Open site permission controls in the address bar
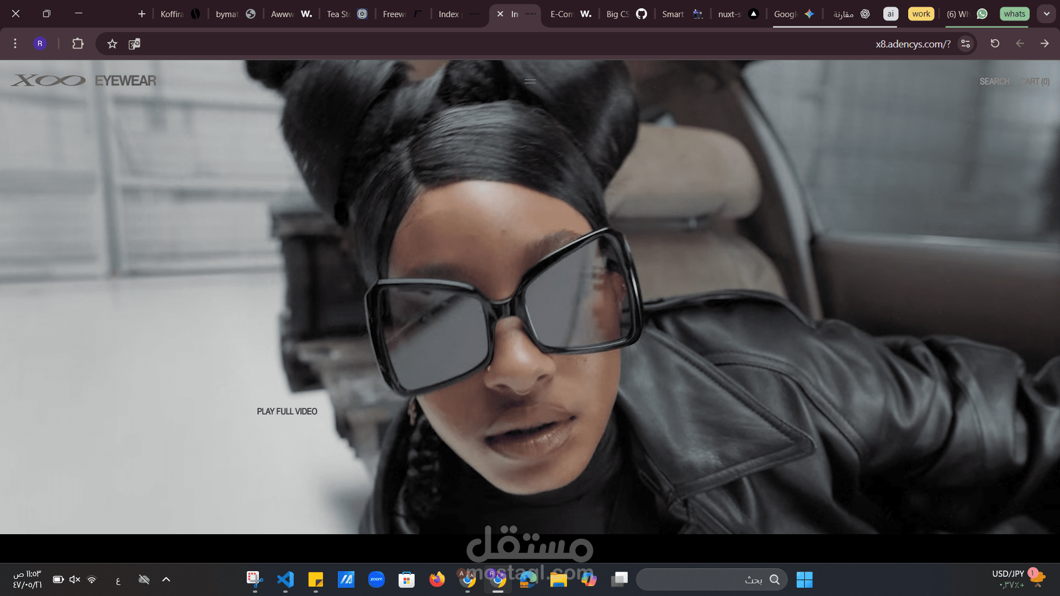The width and height of the screenshot is (1060, 596). [965, 44]
